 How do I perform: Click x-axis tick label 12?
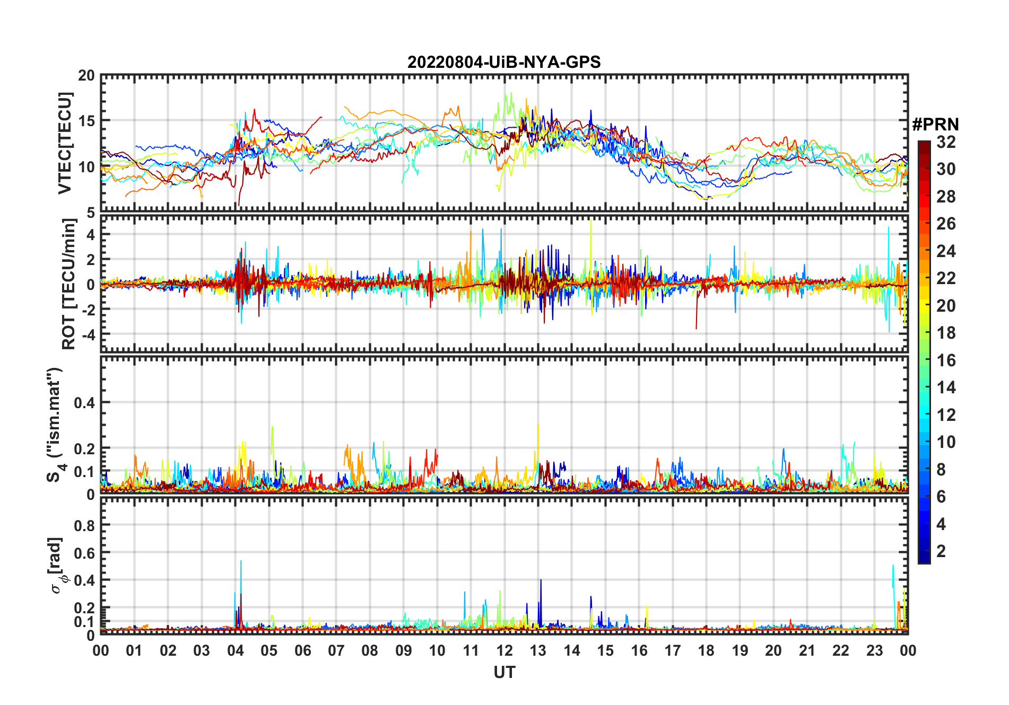pos(505,650)
